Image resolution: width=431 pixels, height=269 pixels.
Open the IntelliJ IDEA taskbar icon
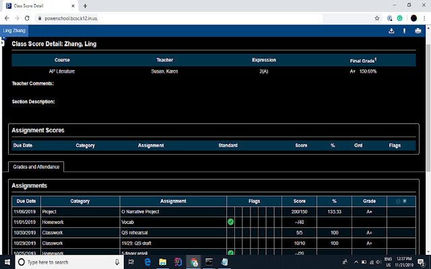click(178, 262)
